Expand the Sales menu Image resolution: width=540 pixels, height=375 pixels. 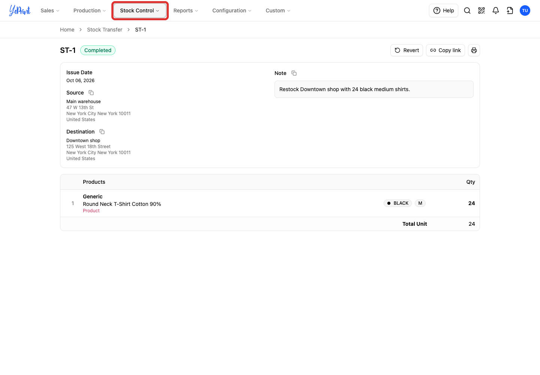pos(50,10)
